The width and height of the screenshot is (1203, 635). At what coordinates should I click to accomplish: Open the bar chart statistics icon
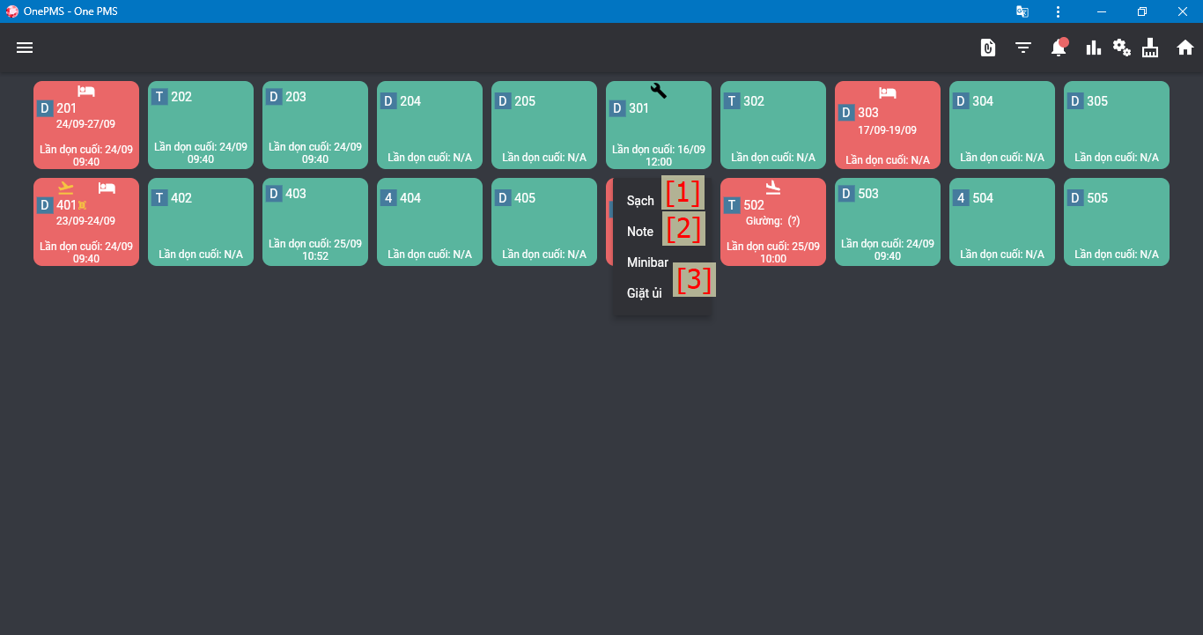coord(1093,48)
